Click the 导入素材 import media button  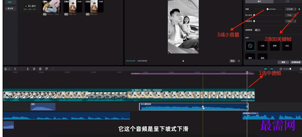coord(30,6)
